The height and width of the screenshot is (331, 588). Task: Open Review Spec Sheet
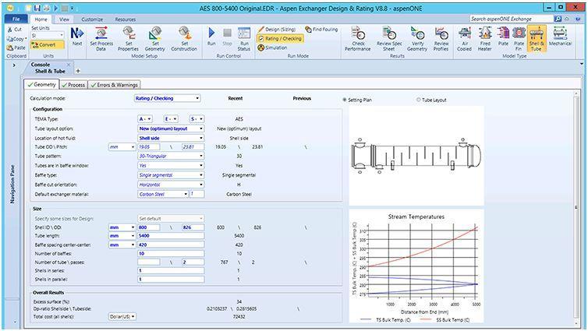pyautogui.click(x=389, y=39)
